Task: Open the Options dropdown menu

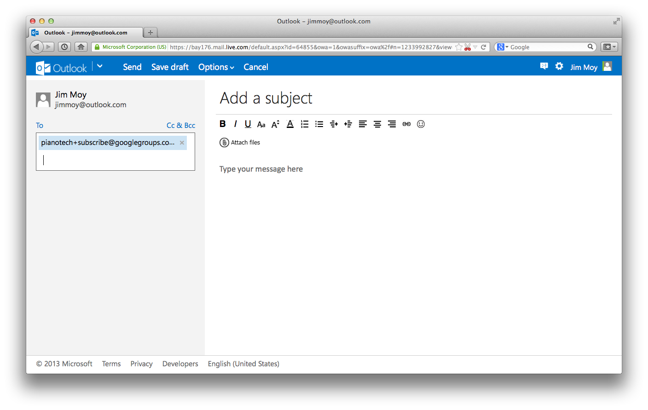Action: (216, 67)
